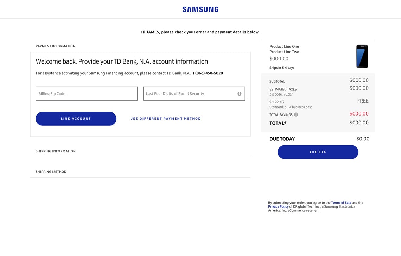The height and width of the screenshot is (256, 401).
Task: Open the Privacy Policy link
Action: [x=278, y=206]
